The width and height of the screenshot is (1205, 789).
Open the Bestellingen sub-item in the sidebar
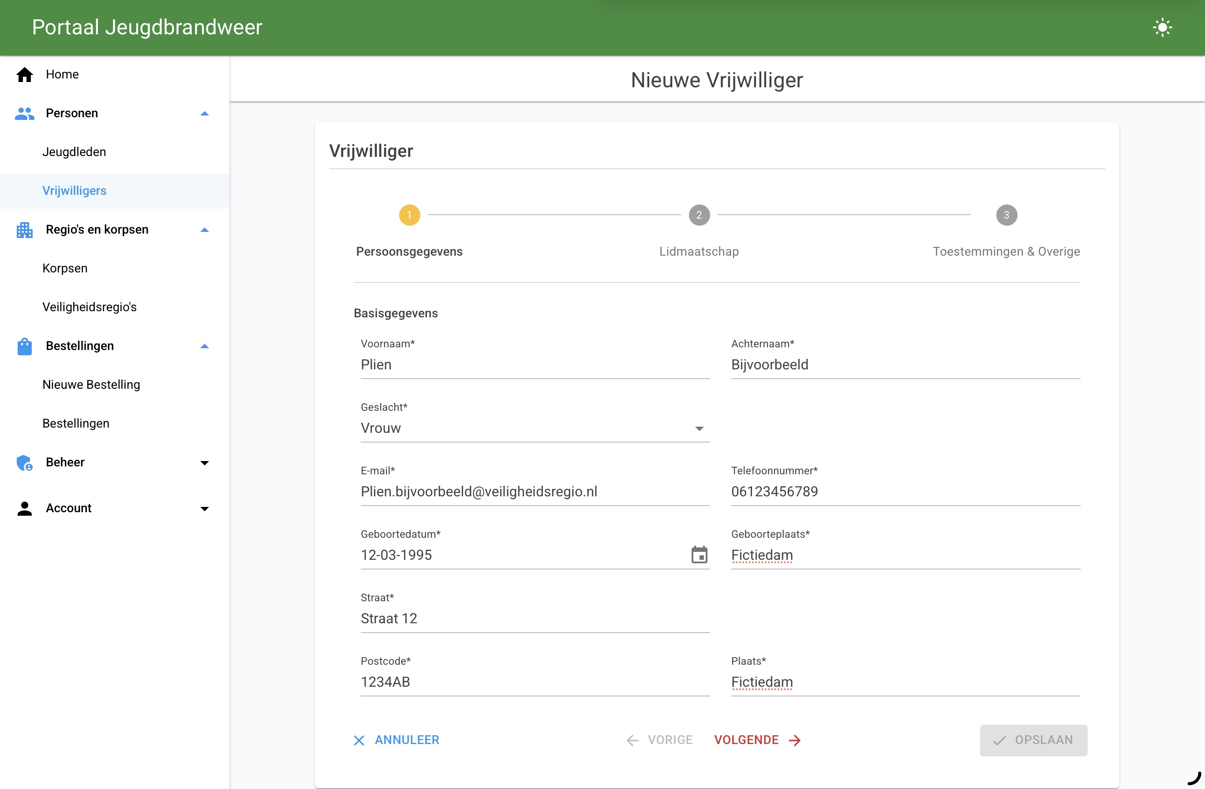click(114, 424)
